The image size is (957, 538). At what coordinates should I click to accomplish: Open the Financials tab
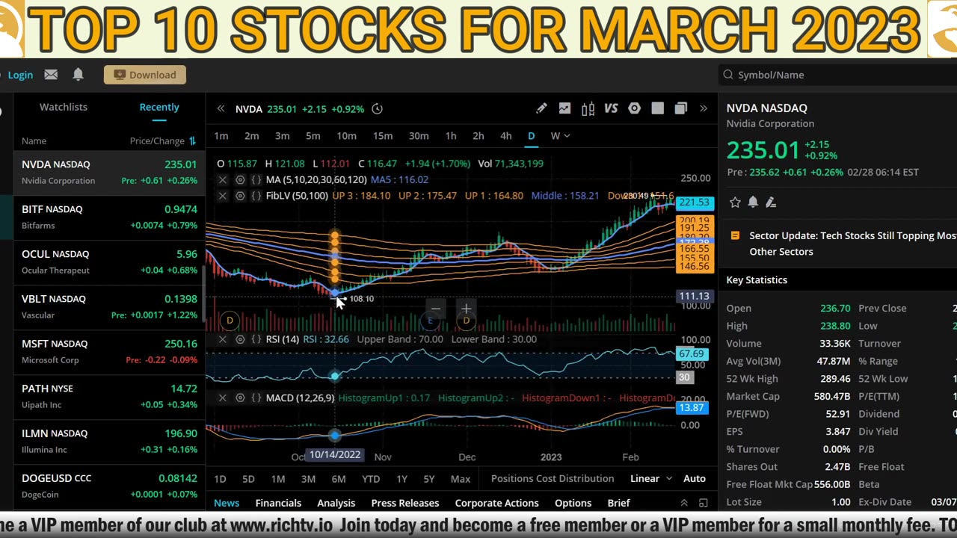(278, 504)
